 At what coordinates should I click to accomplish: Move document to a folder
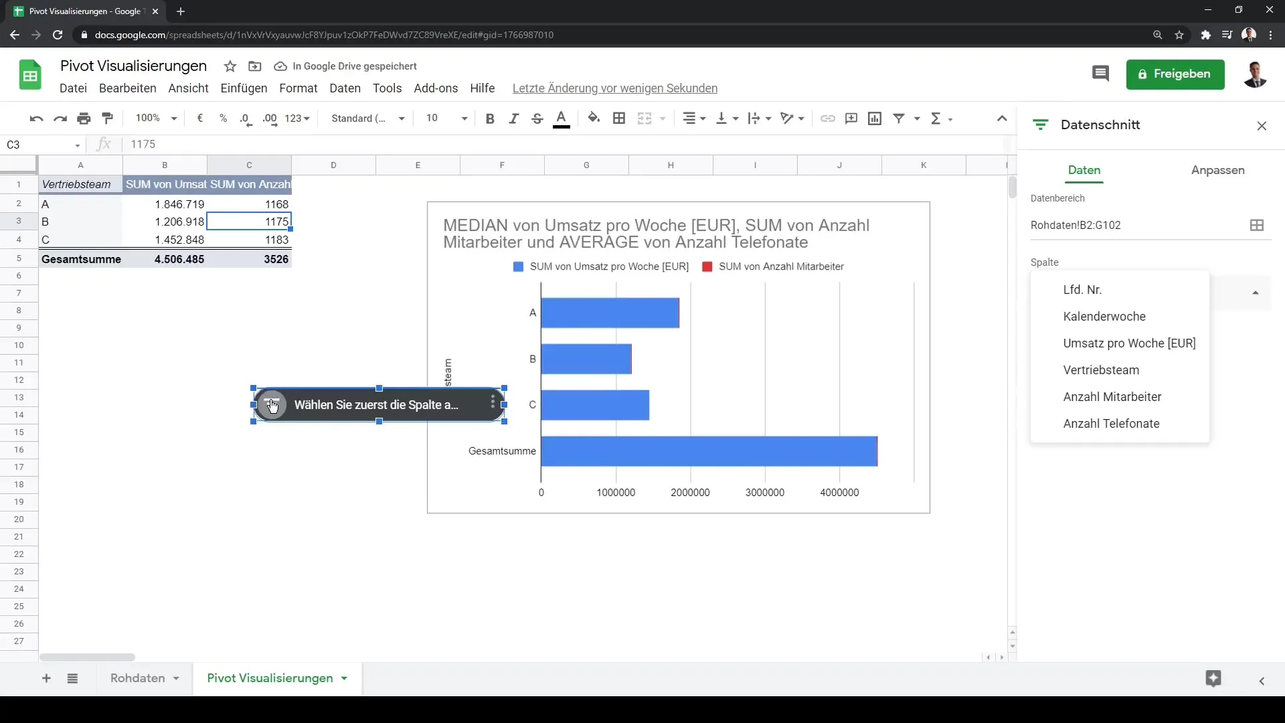(x=254, y=66)
